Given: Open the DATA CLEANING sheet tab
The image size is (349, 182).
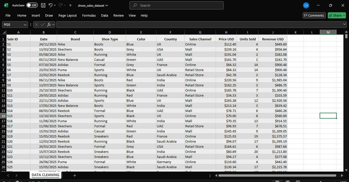Looking at the screenshot, I should click(45, 175).
